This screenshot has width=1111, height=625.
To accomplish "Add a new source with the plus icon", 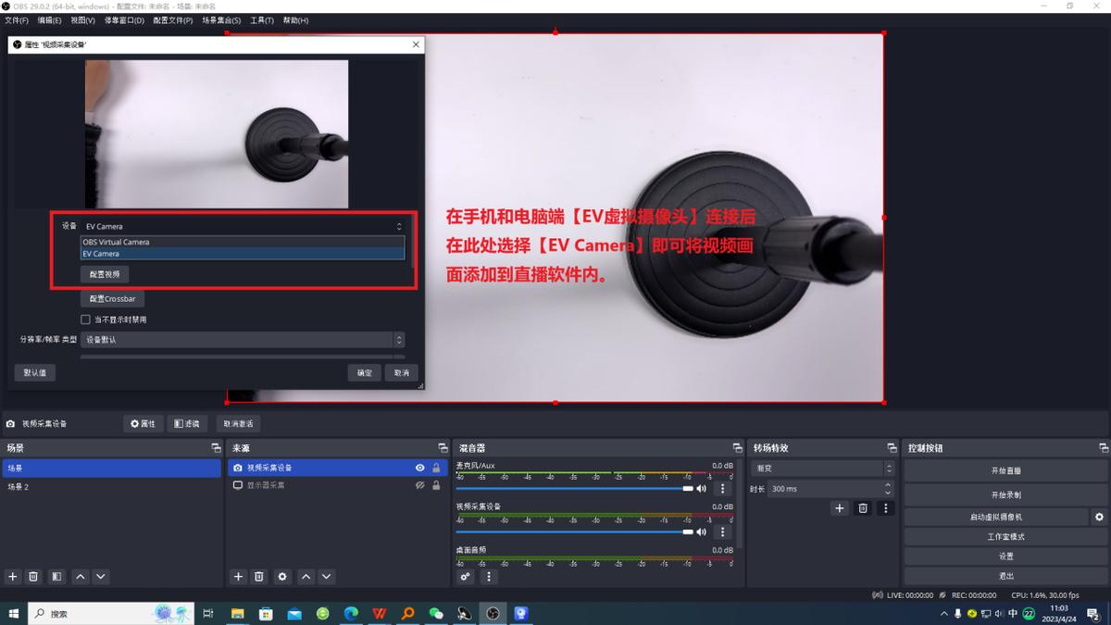I will (x=238, y=576).
